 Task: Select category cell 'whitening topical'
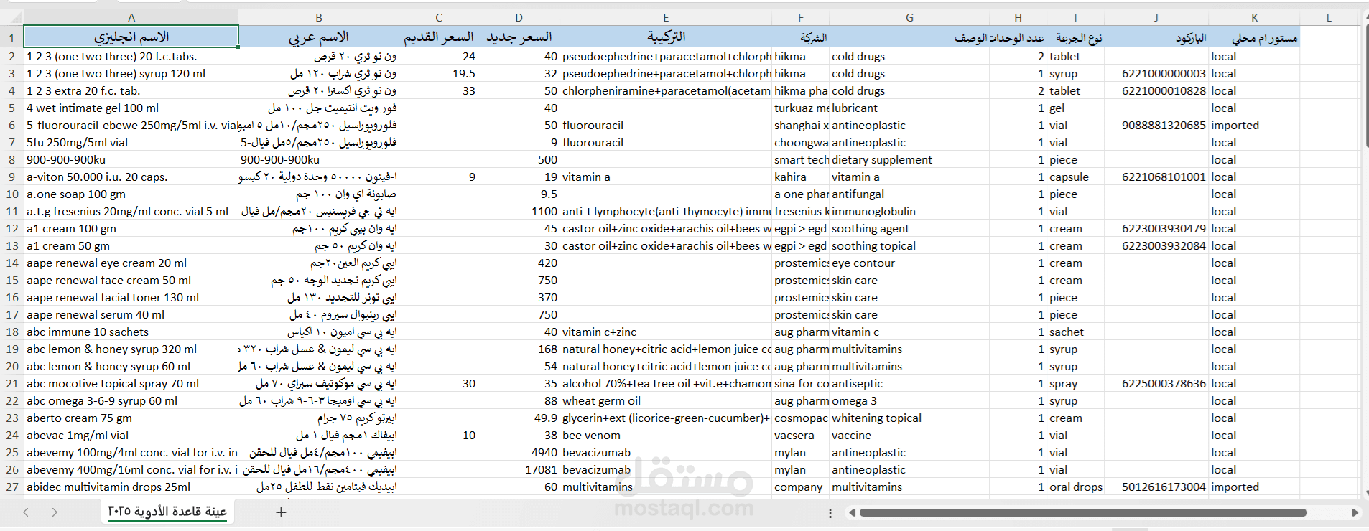click(x=909, y=418)
